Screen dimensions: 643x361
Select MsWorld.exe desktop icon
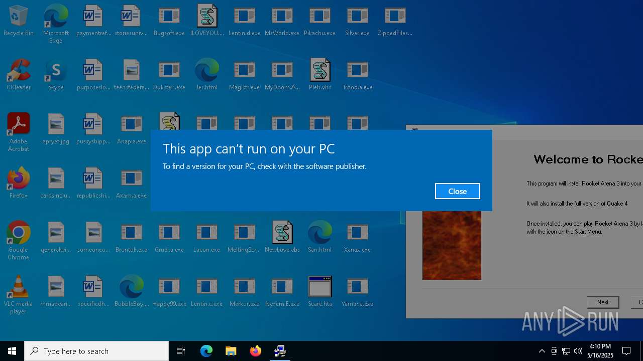point(282,21)
